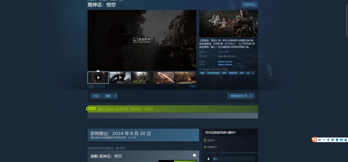Toggle Chinese/English mode 中 in Sogou bar
The height and width of the screenshot is (162, 348).
point(320,140)
